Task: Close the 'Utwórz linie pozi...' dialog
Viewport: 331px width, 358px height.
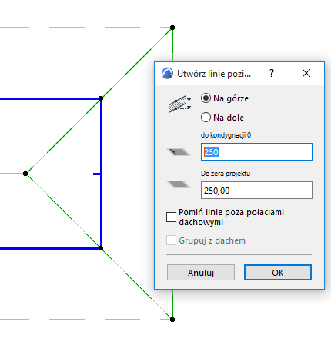Action: pyautogui.click(x=306, y=73)
